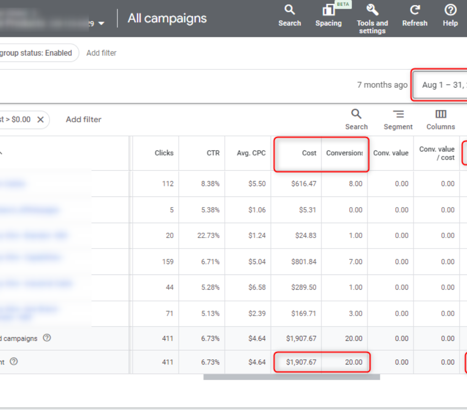Open Tools and settings wrench
467x410 pixels.
pyautogui.click(x=372, y=10)
